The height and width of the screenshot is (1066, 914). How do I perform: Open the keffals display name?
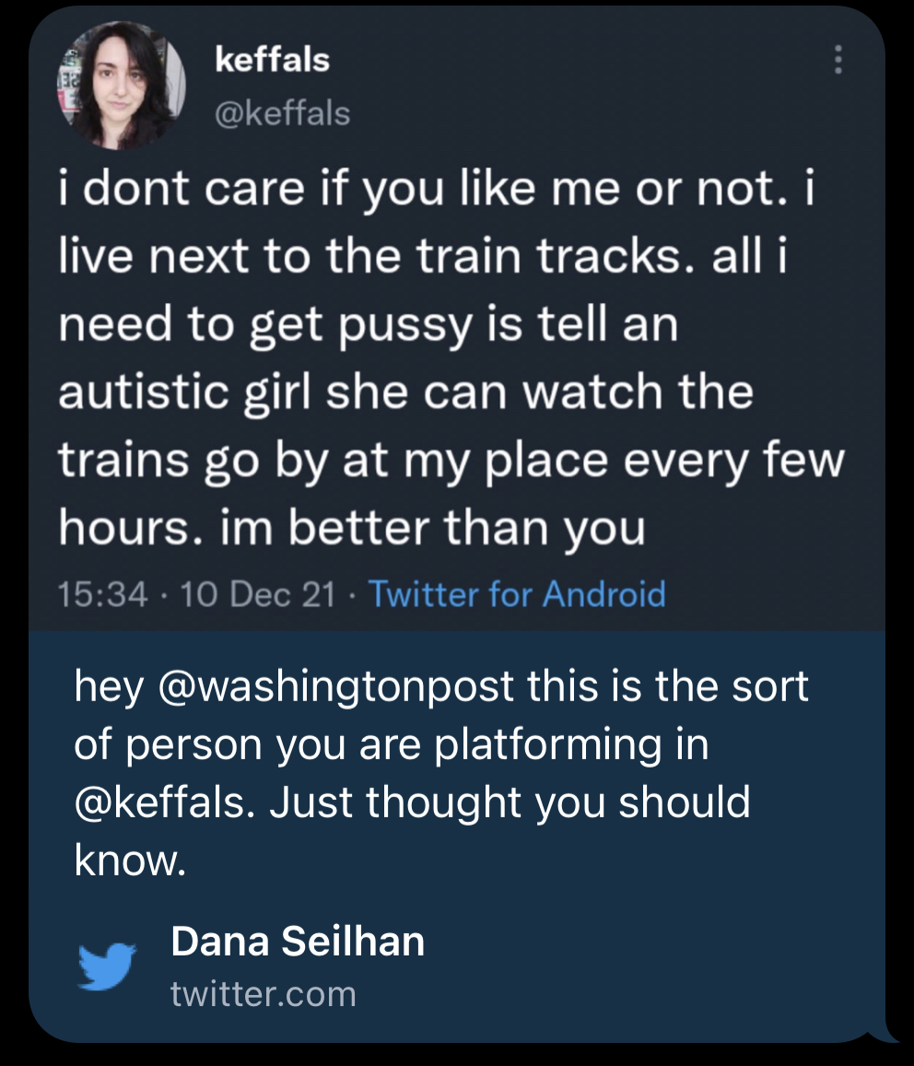click(272, 60)
